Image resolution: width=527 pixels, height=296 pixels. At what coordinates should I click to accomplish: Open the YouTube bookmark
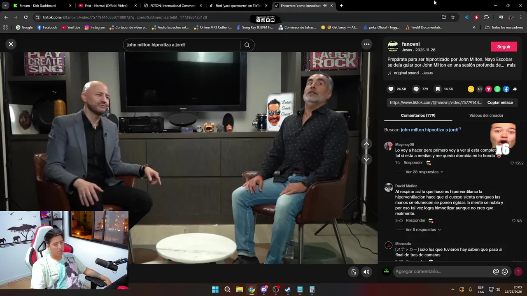coord(71,28)
